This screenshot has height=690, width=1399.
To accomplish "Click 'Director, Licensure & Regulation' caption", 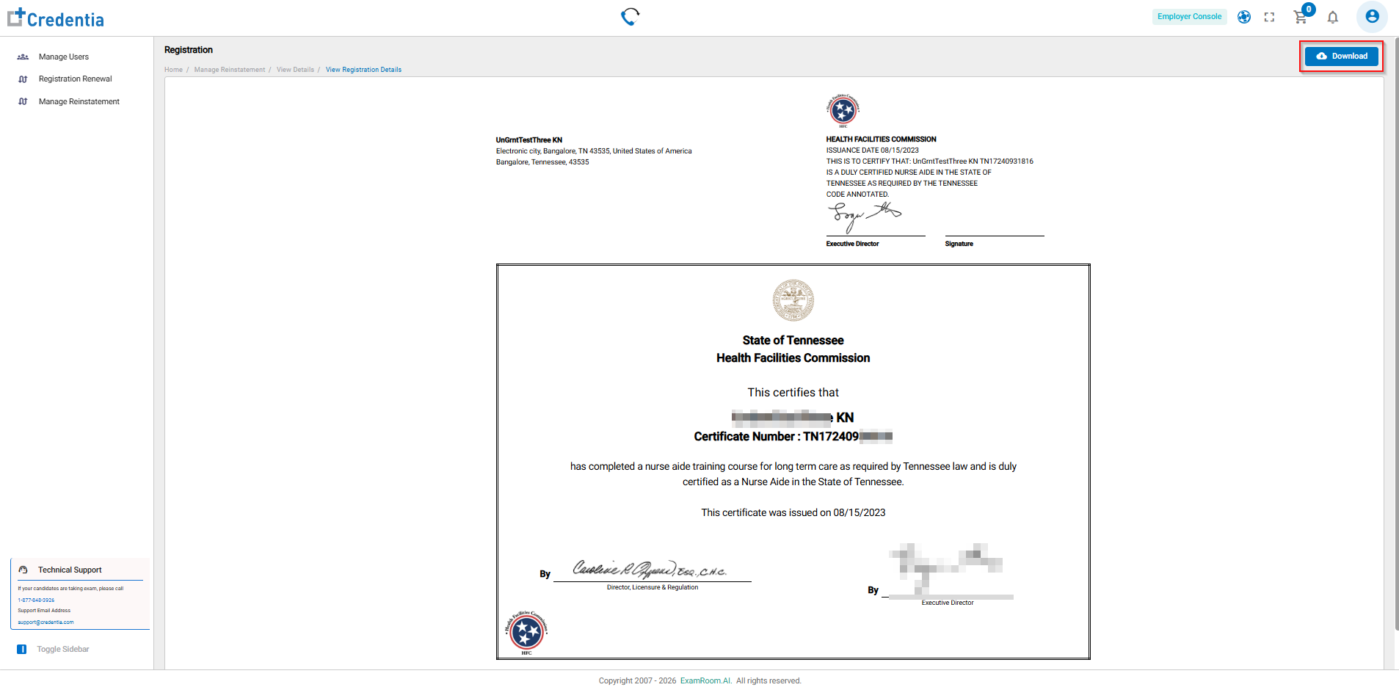I will click(x=653, y=587).
